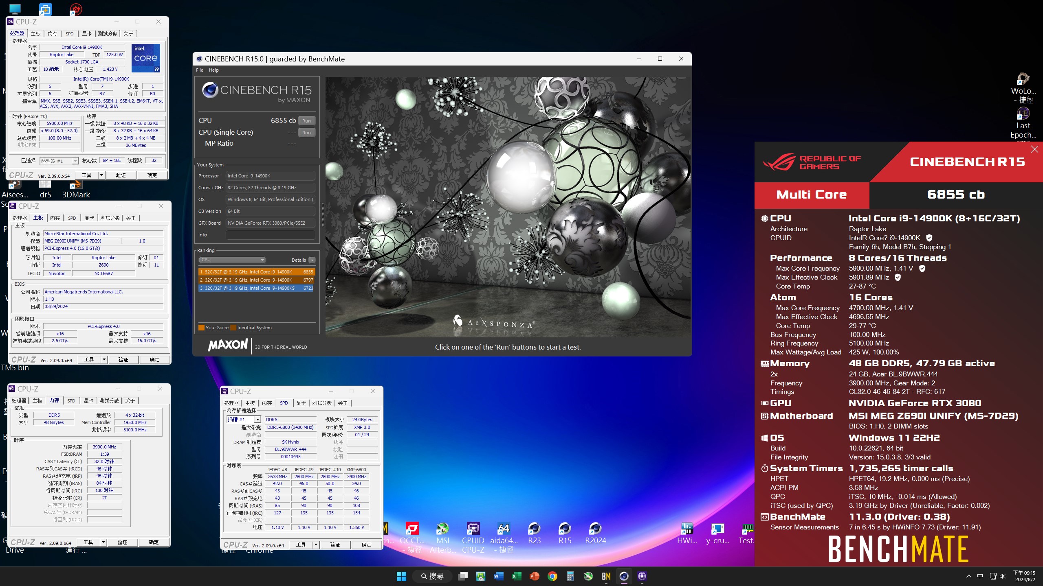This screenshot has width=1043, height=586.
Task: Click the Cinebench Info input field
Action: tap(271, 234)
